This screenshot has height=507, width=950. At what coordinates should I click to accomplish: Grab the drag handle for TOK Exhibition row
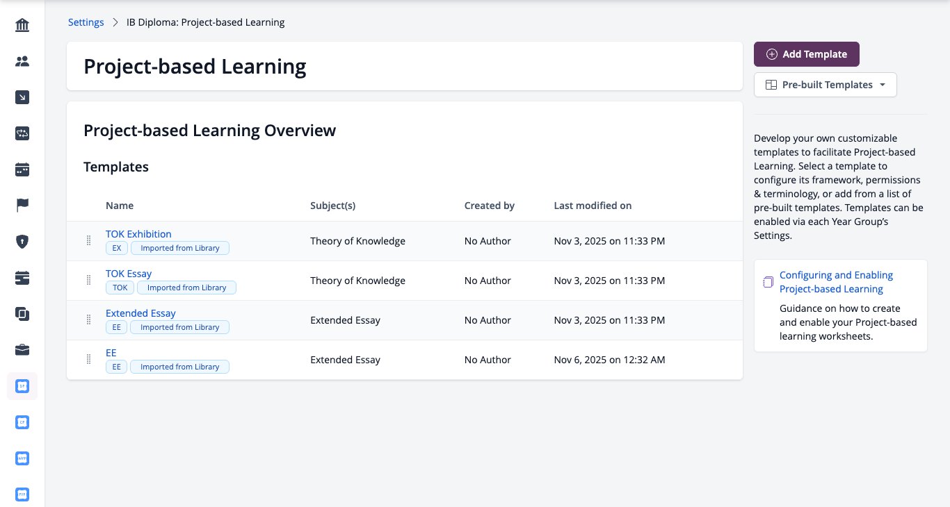(x=88, y=241)
